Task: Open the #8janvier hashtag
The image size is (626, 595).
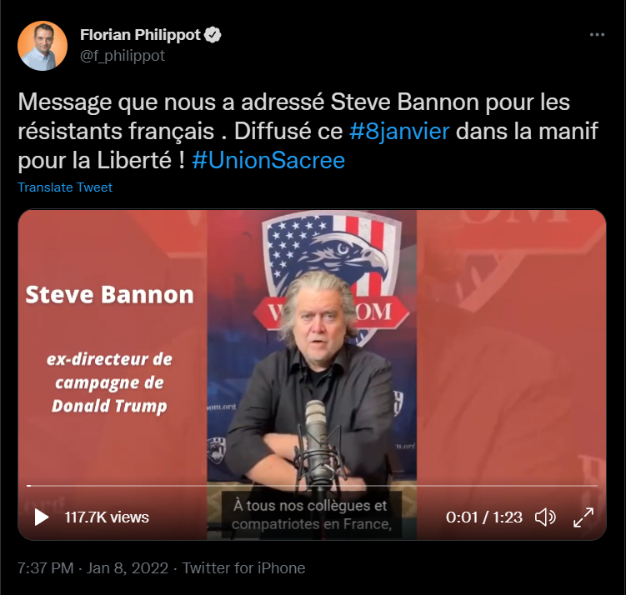Action: (x=399, y=131)
